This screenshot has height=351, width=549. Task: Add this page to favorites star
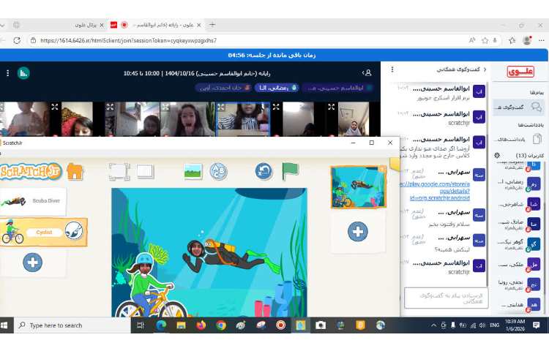coord(485,40)
